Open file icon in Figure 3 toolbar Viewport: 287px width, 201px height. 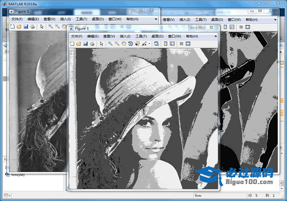(x=79, y=43)
